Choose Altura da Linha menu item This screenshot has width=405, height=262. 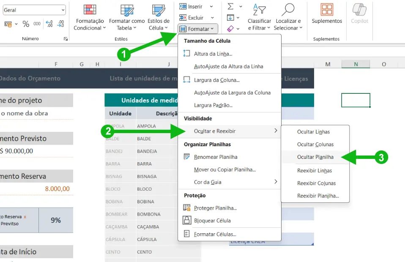tap(230, 54)
